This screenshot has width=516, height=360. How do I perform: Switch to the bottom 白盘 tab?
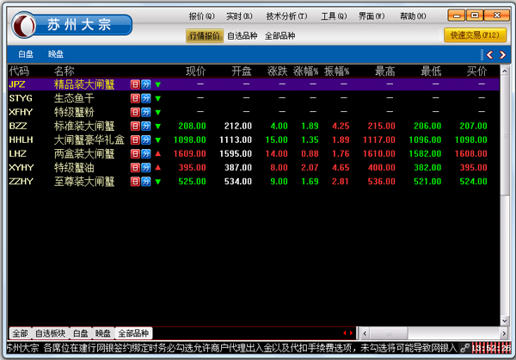81,333
